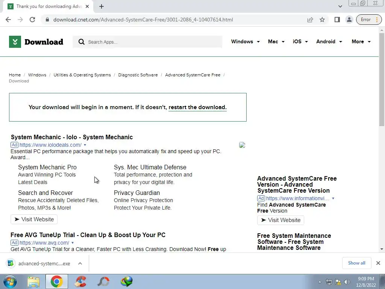Expand arrow next to avg.com URL
Screen dimensions: 385x289
point(73,243)
